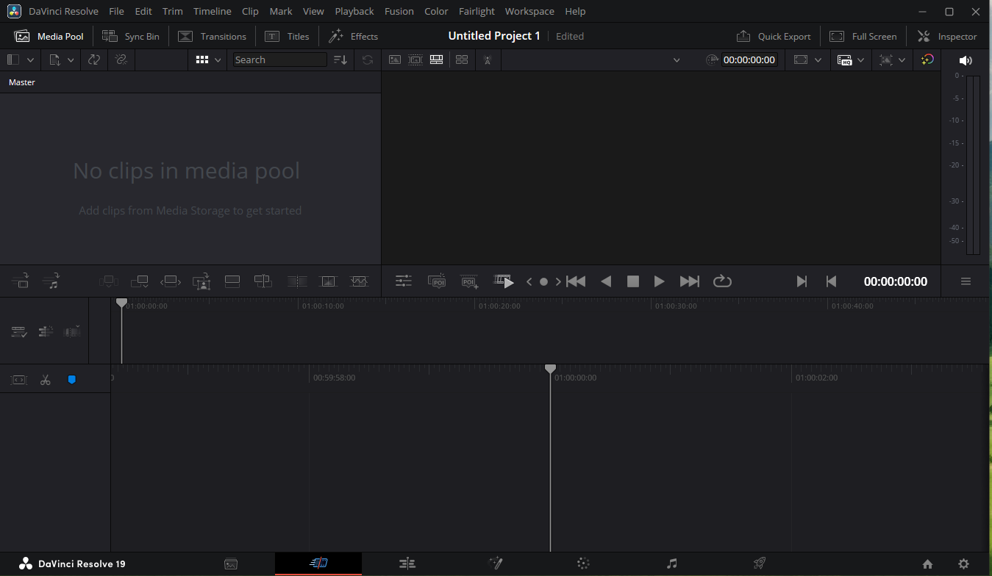The height and width of the screenshot is (576, 992).
Task: Click the Mark In icon
Action: (802, 281)
